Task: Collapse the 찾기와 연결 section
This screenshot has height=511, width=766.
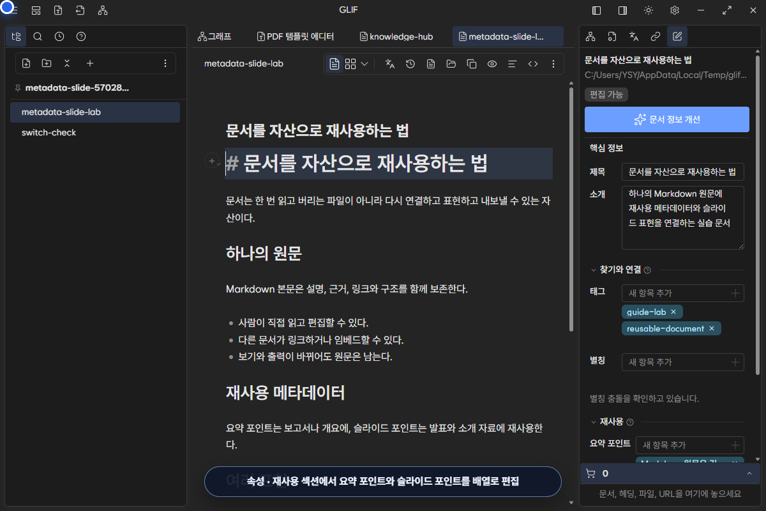Action: pos(594,270)
